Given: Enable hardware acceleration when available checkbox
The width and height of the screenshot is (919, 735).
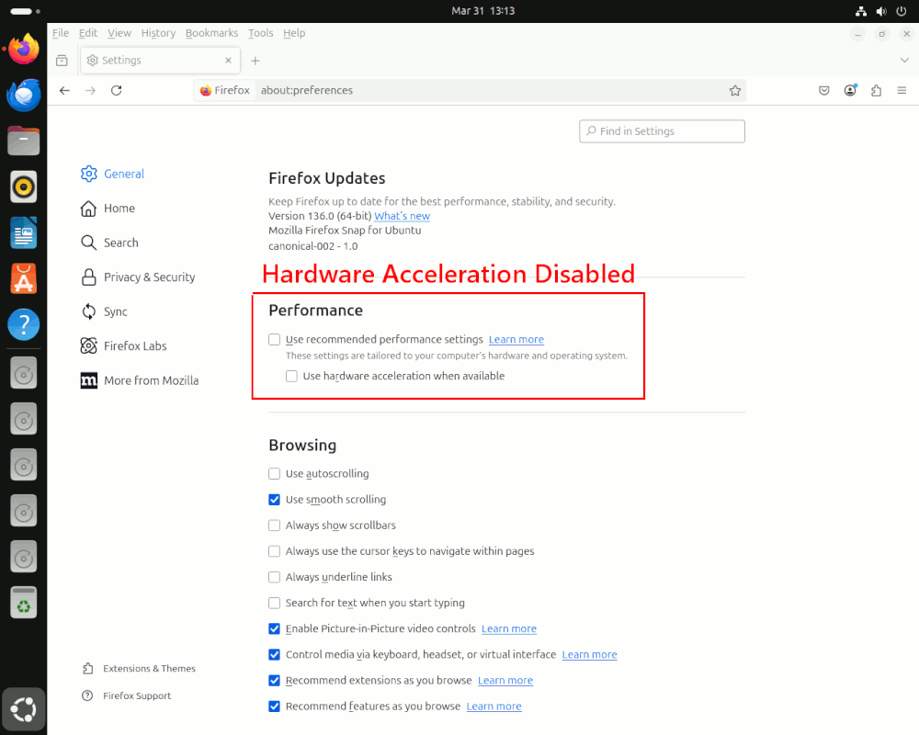Looking at the screenshot, I should point(291,377).
